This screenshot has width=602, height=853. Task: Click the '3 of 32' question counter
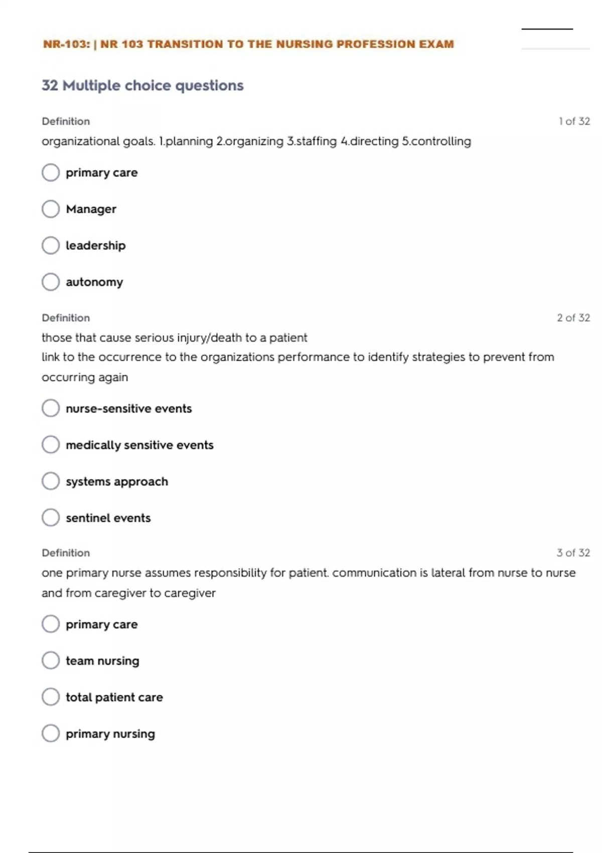(573, 553)
